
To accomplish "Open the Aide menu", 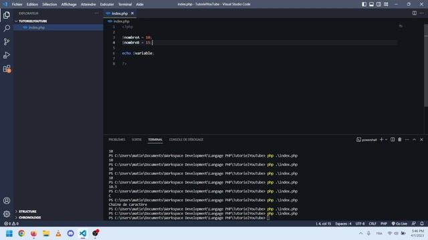I will pos(140,4).
